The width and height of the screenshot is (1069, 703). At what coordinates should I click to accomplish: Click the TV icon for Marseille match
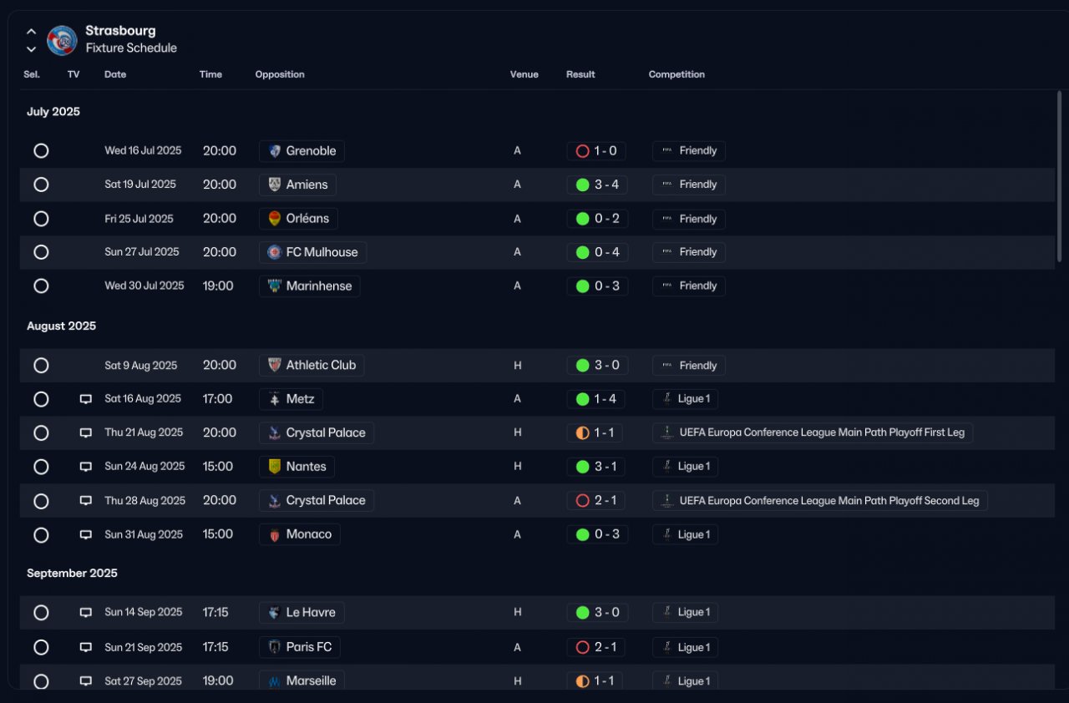coord(85,681)
